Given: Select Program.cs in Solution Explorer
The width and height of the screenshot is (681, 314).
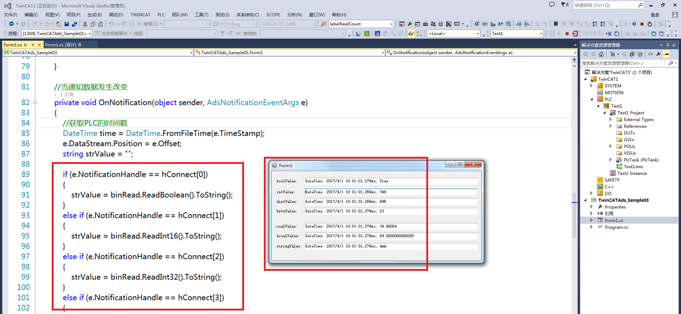Looking at the screenshot, I should 616,227.
